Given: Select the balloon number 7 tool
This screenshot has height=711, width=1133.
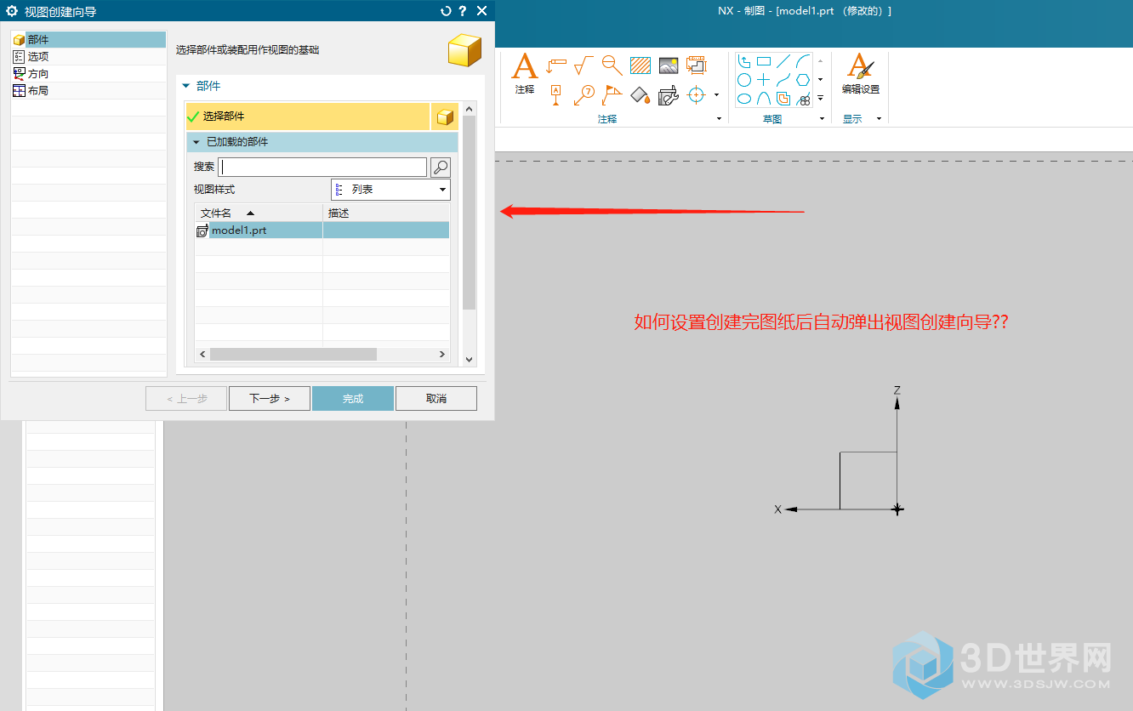Looking at the screenshot, I should coord(584,94).
